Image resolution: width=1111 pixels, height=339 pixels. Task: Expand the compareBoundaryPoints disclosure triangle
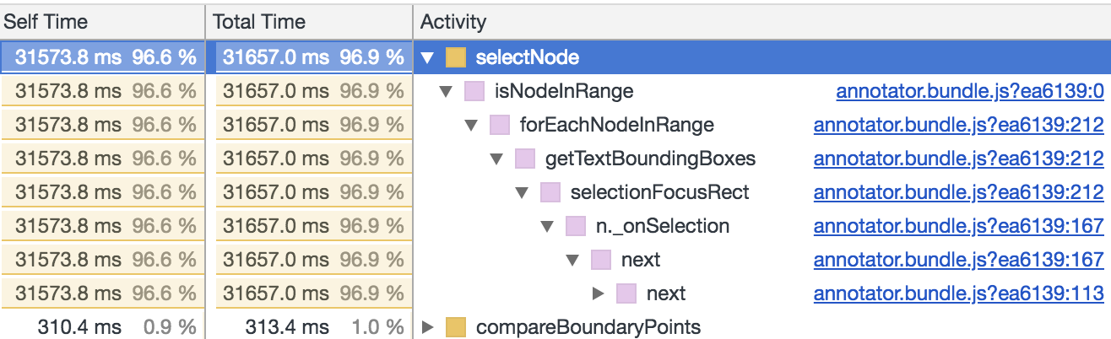click(427, 327)
